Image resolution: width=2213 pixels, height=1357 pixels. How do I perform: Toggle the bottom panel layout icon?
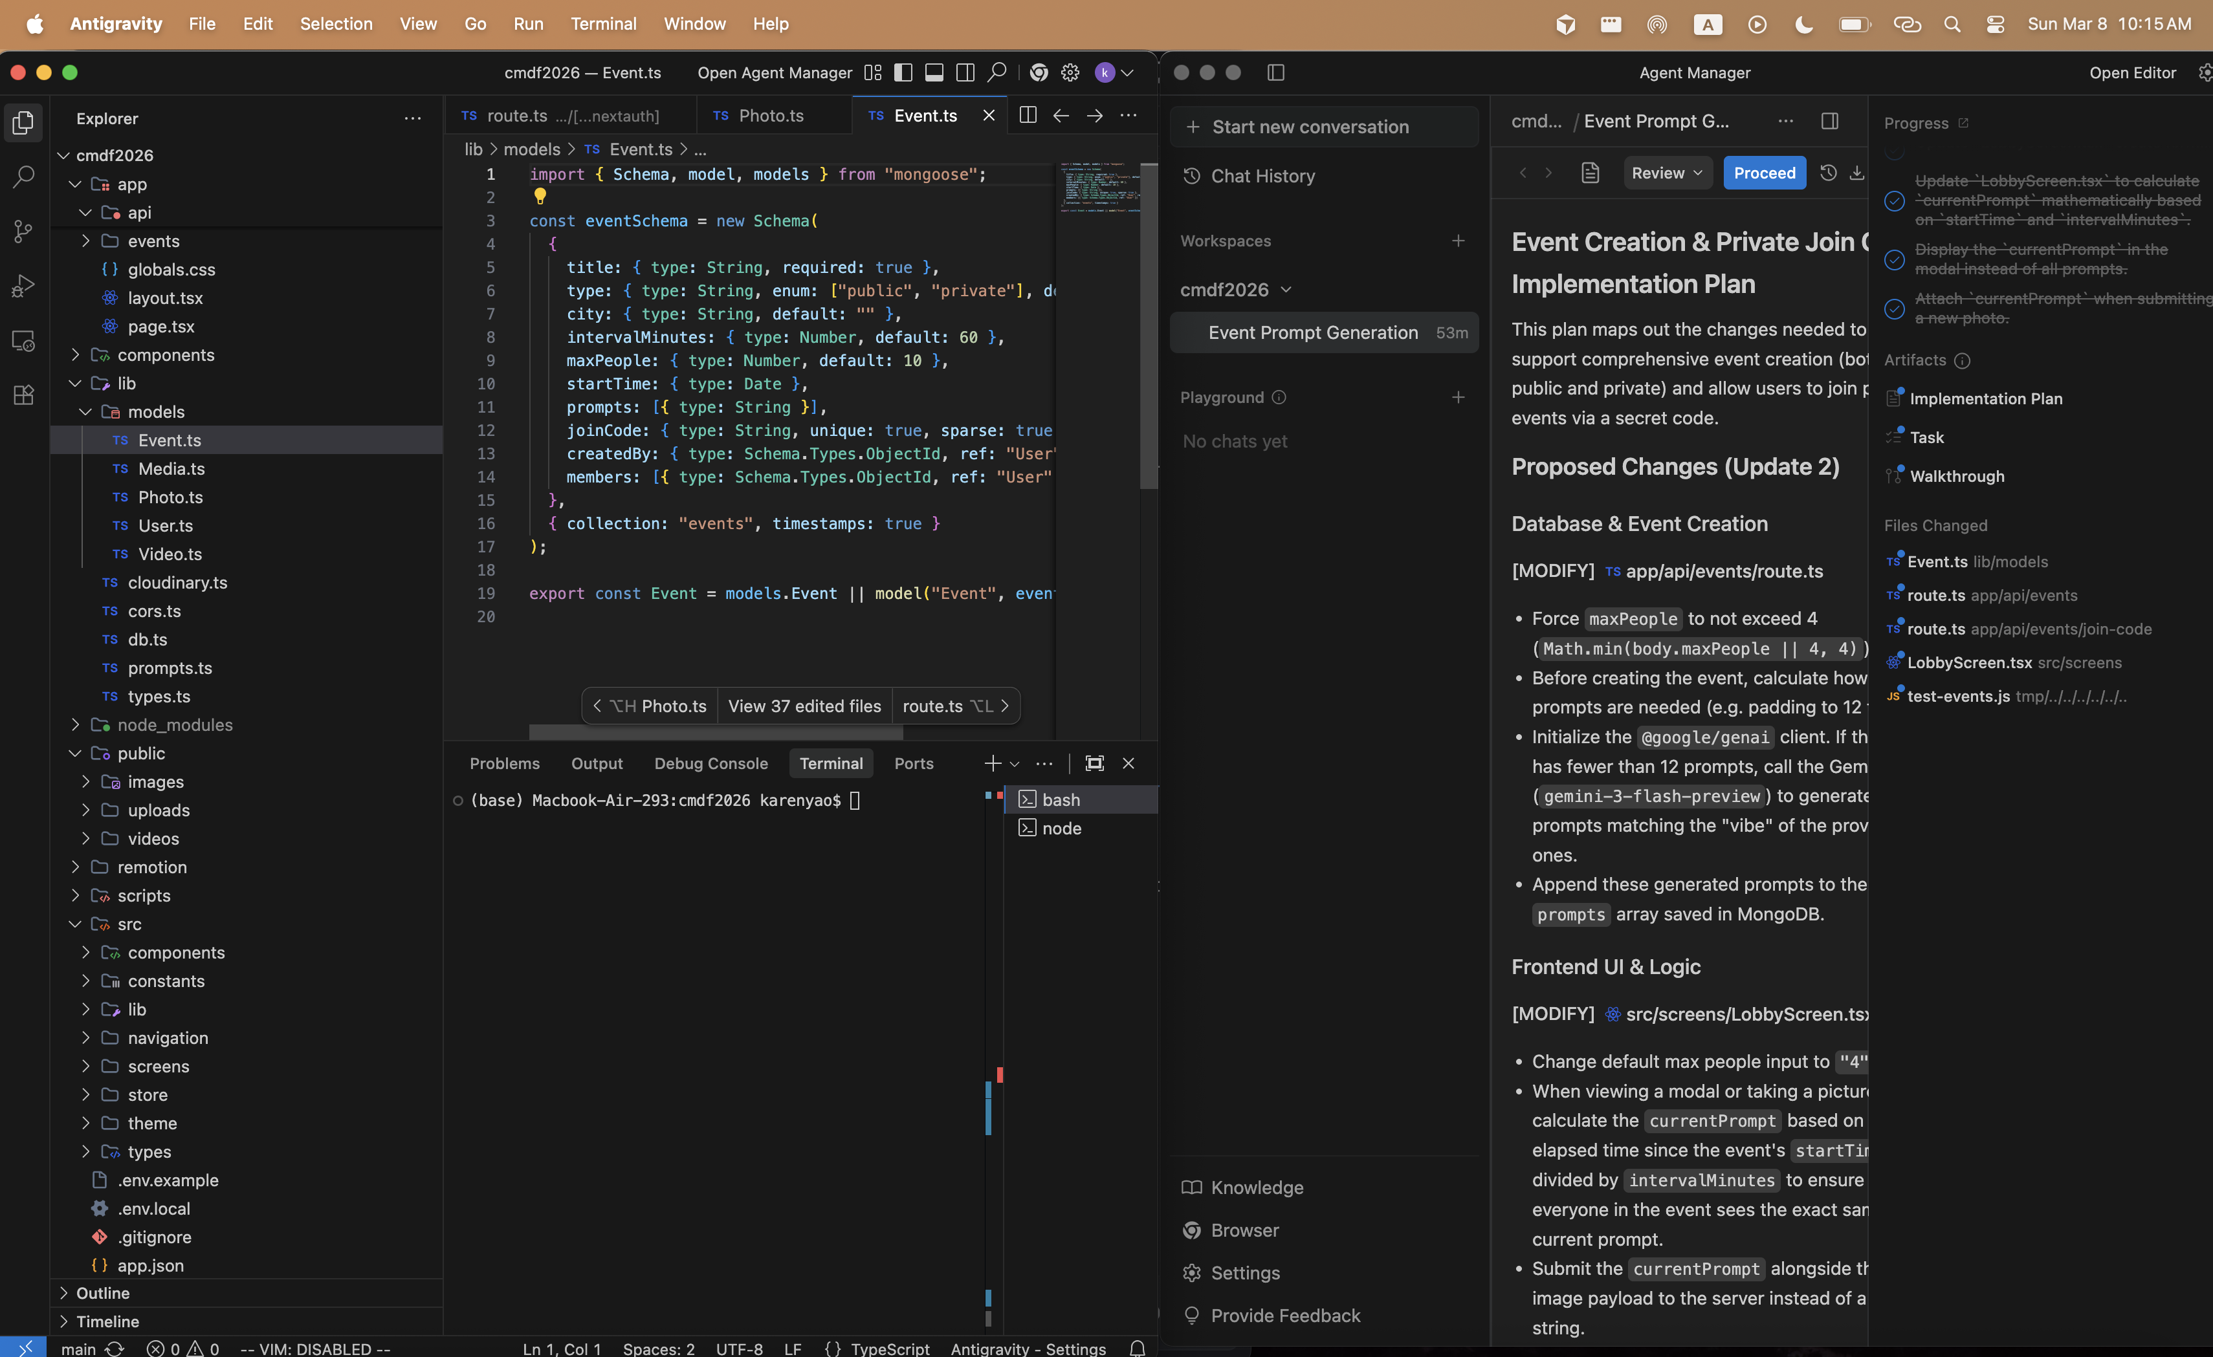click(x=934, y=72)
